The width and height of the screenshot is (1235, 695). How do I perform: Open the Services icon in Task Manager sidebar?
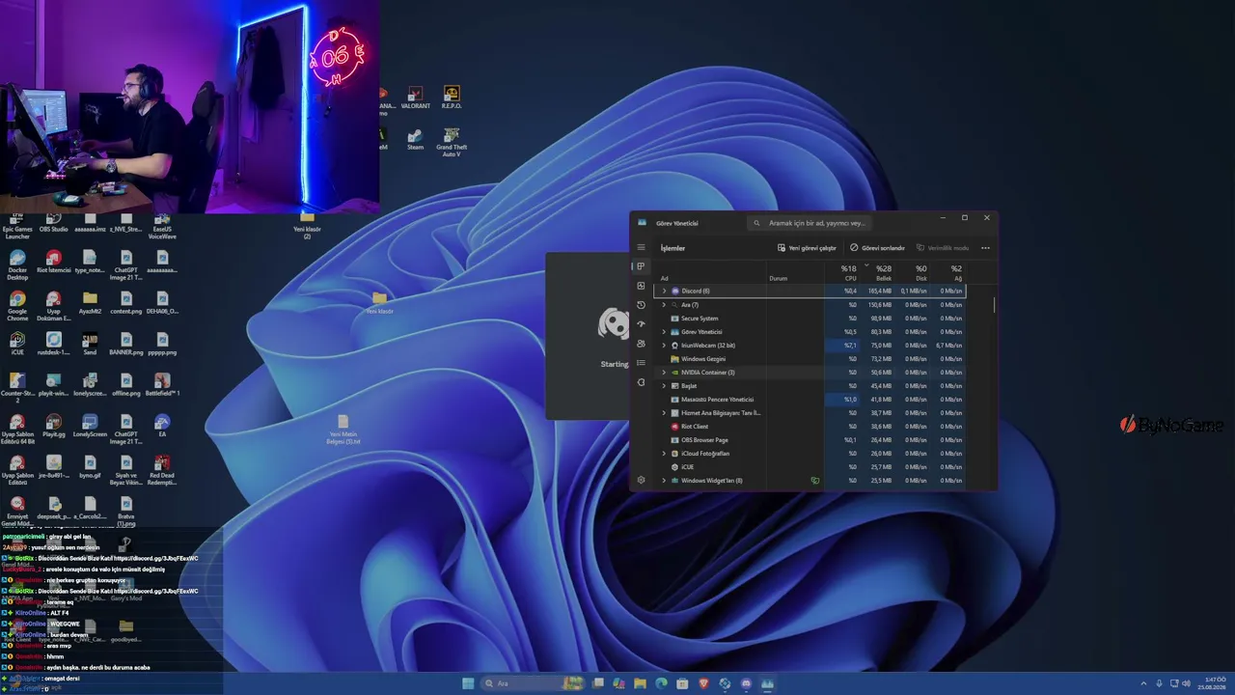pyautogui.click(x=641, y=382)
